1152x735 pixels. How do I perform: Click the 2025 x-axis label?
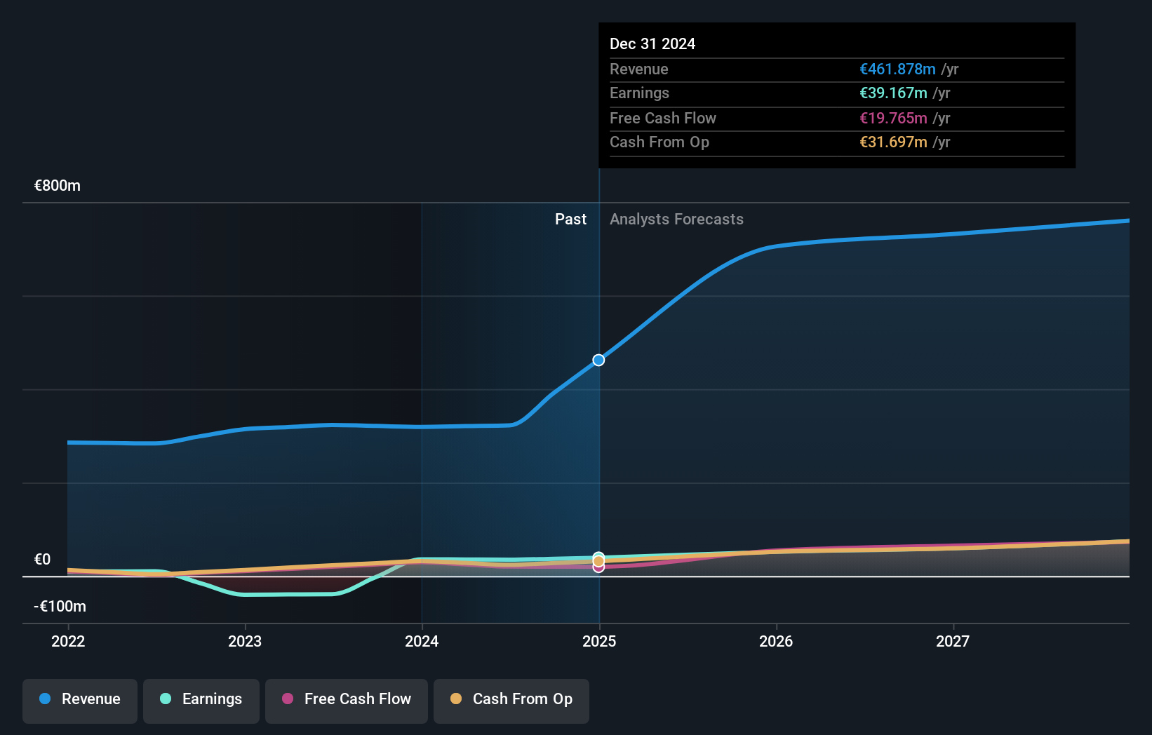[x=599, y=641]
